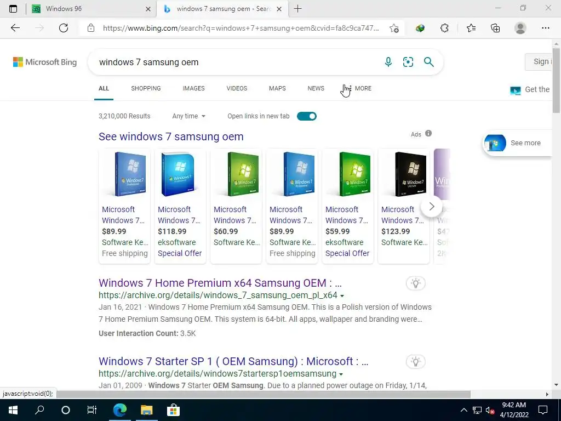Open the $123.99 Windows 7 Ultimate product
The height and width of the screenshot is (421, 561).
click(403, 206)
